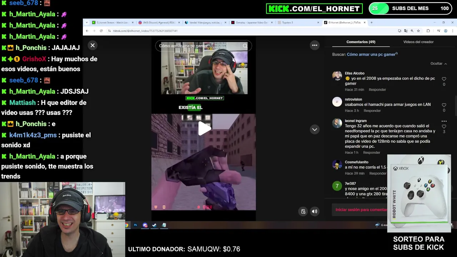
Task: Like leonel ingram's comment with the heart
Action: [444, 127]
